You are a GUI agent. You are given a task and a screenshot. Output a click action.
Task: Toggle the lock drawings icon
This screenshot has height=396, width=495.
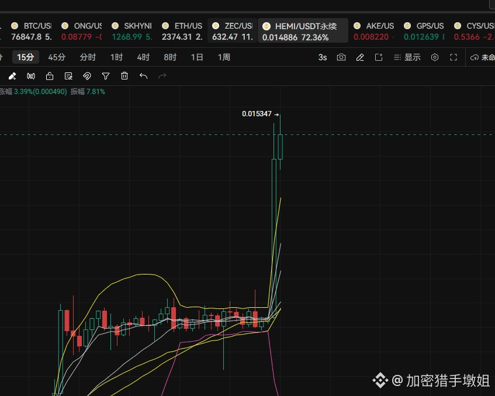(50, 76)
